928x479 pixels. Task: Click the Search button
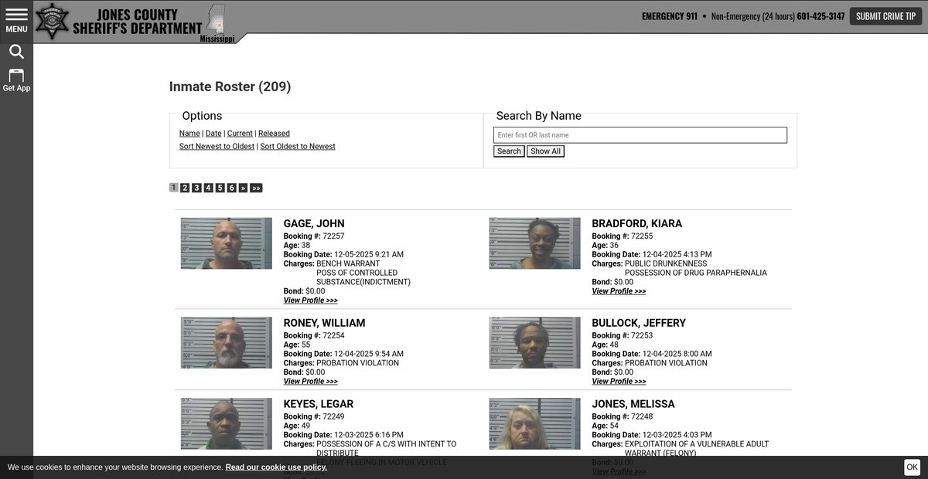pos(509,151)
